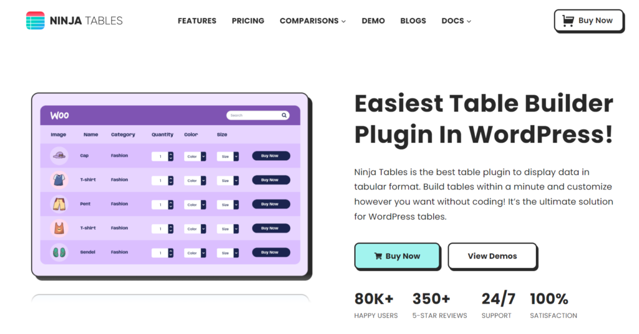
Task: Open the Demo nav link
Action: (x=373, y=21)
